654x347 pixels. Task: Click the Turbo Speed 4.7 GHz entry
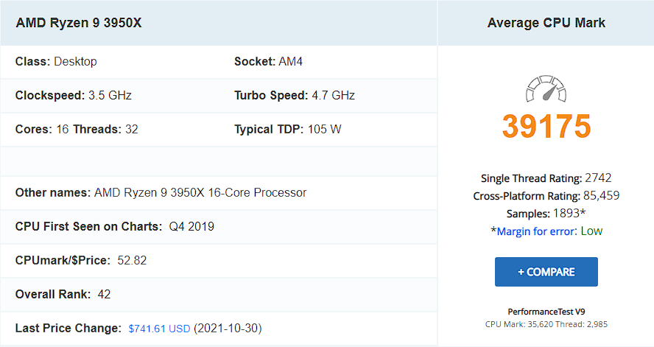tap(294, 96)
